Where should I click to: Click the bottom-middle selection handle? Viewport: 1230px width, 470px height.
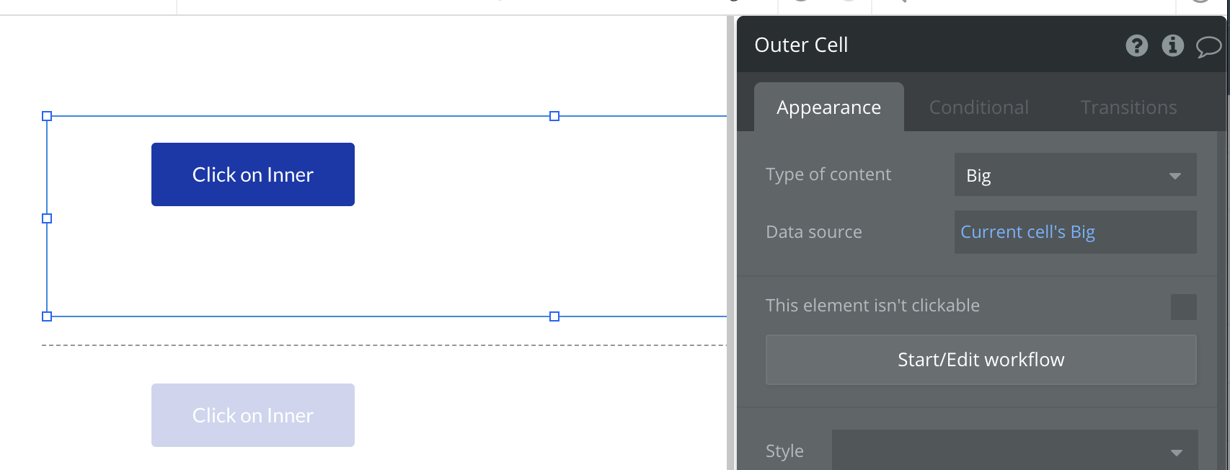554,316
